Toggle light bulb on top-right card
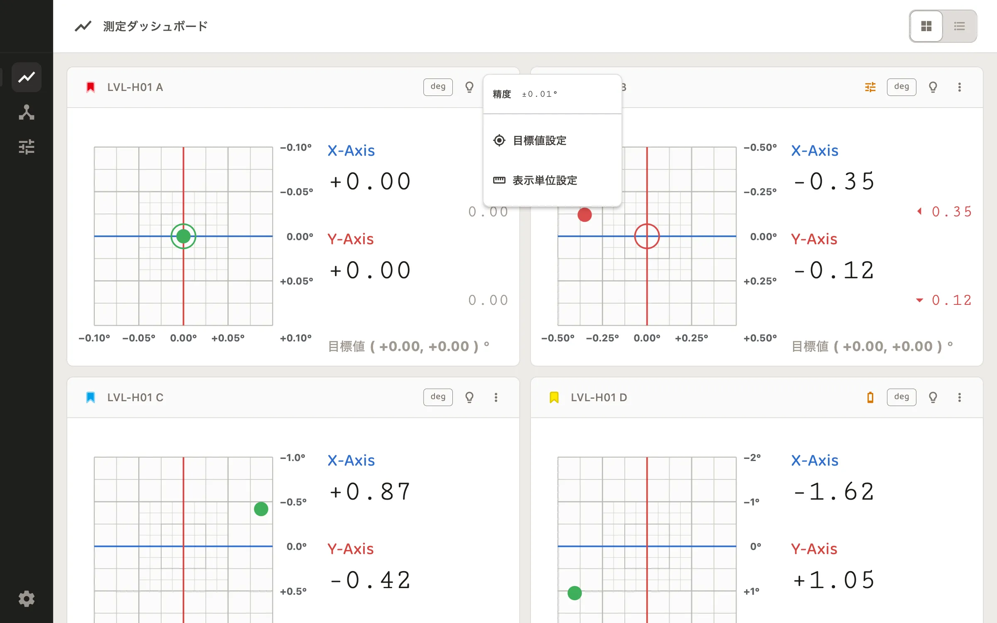 (933, 87)
